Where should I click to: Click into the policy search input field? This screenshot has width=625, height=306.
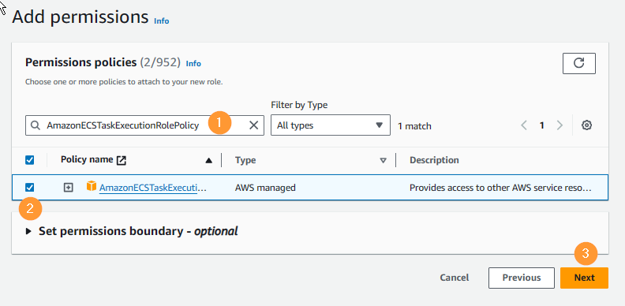tap(144, 125)
